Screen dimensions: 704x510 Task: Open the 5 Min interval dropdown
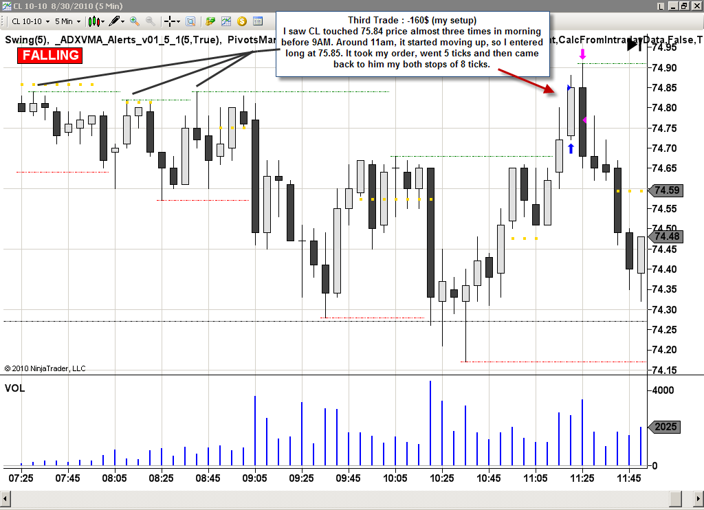coord(68,21)
